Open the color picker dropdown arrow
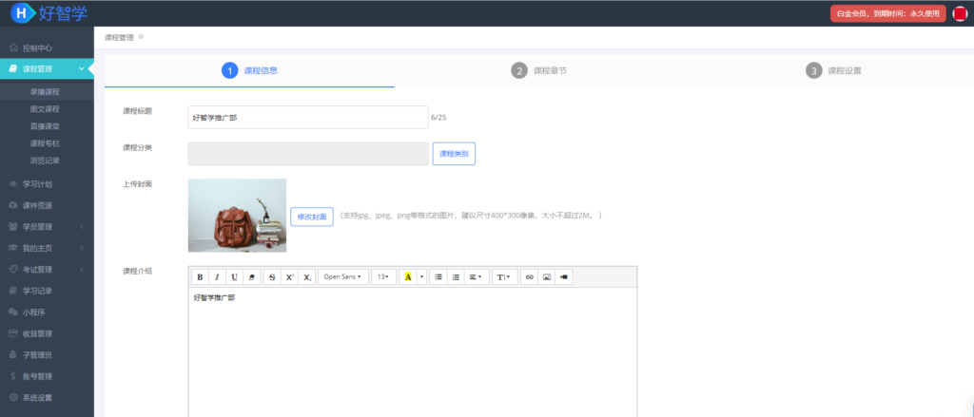The image size is (974, 417). [421, 276]
